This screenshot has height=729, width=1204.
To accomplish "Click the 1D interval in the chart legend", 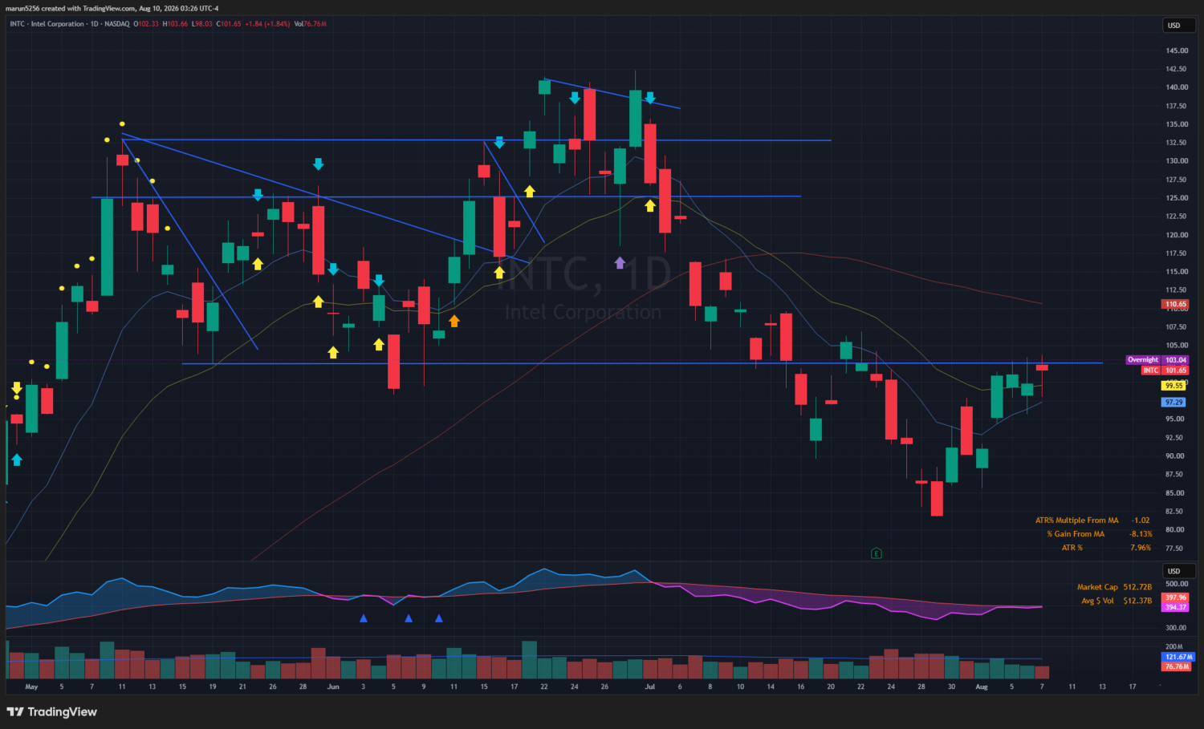I will tap(94, 24).
